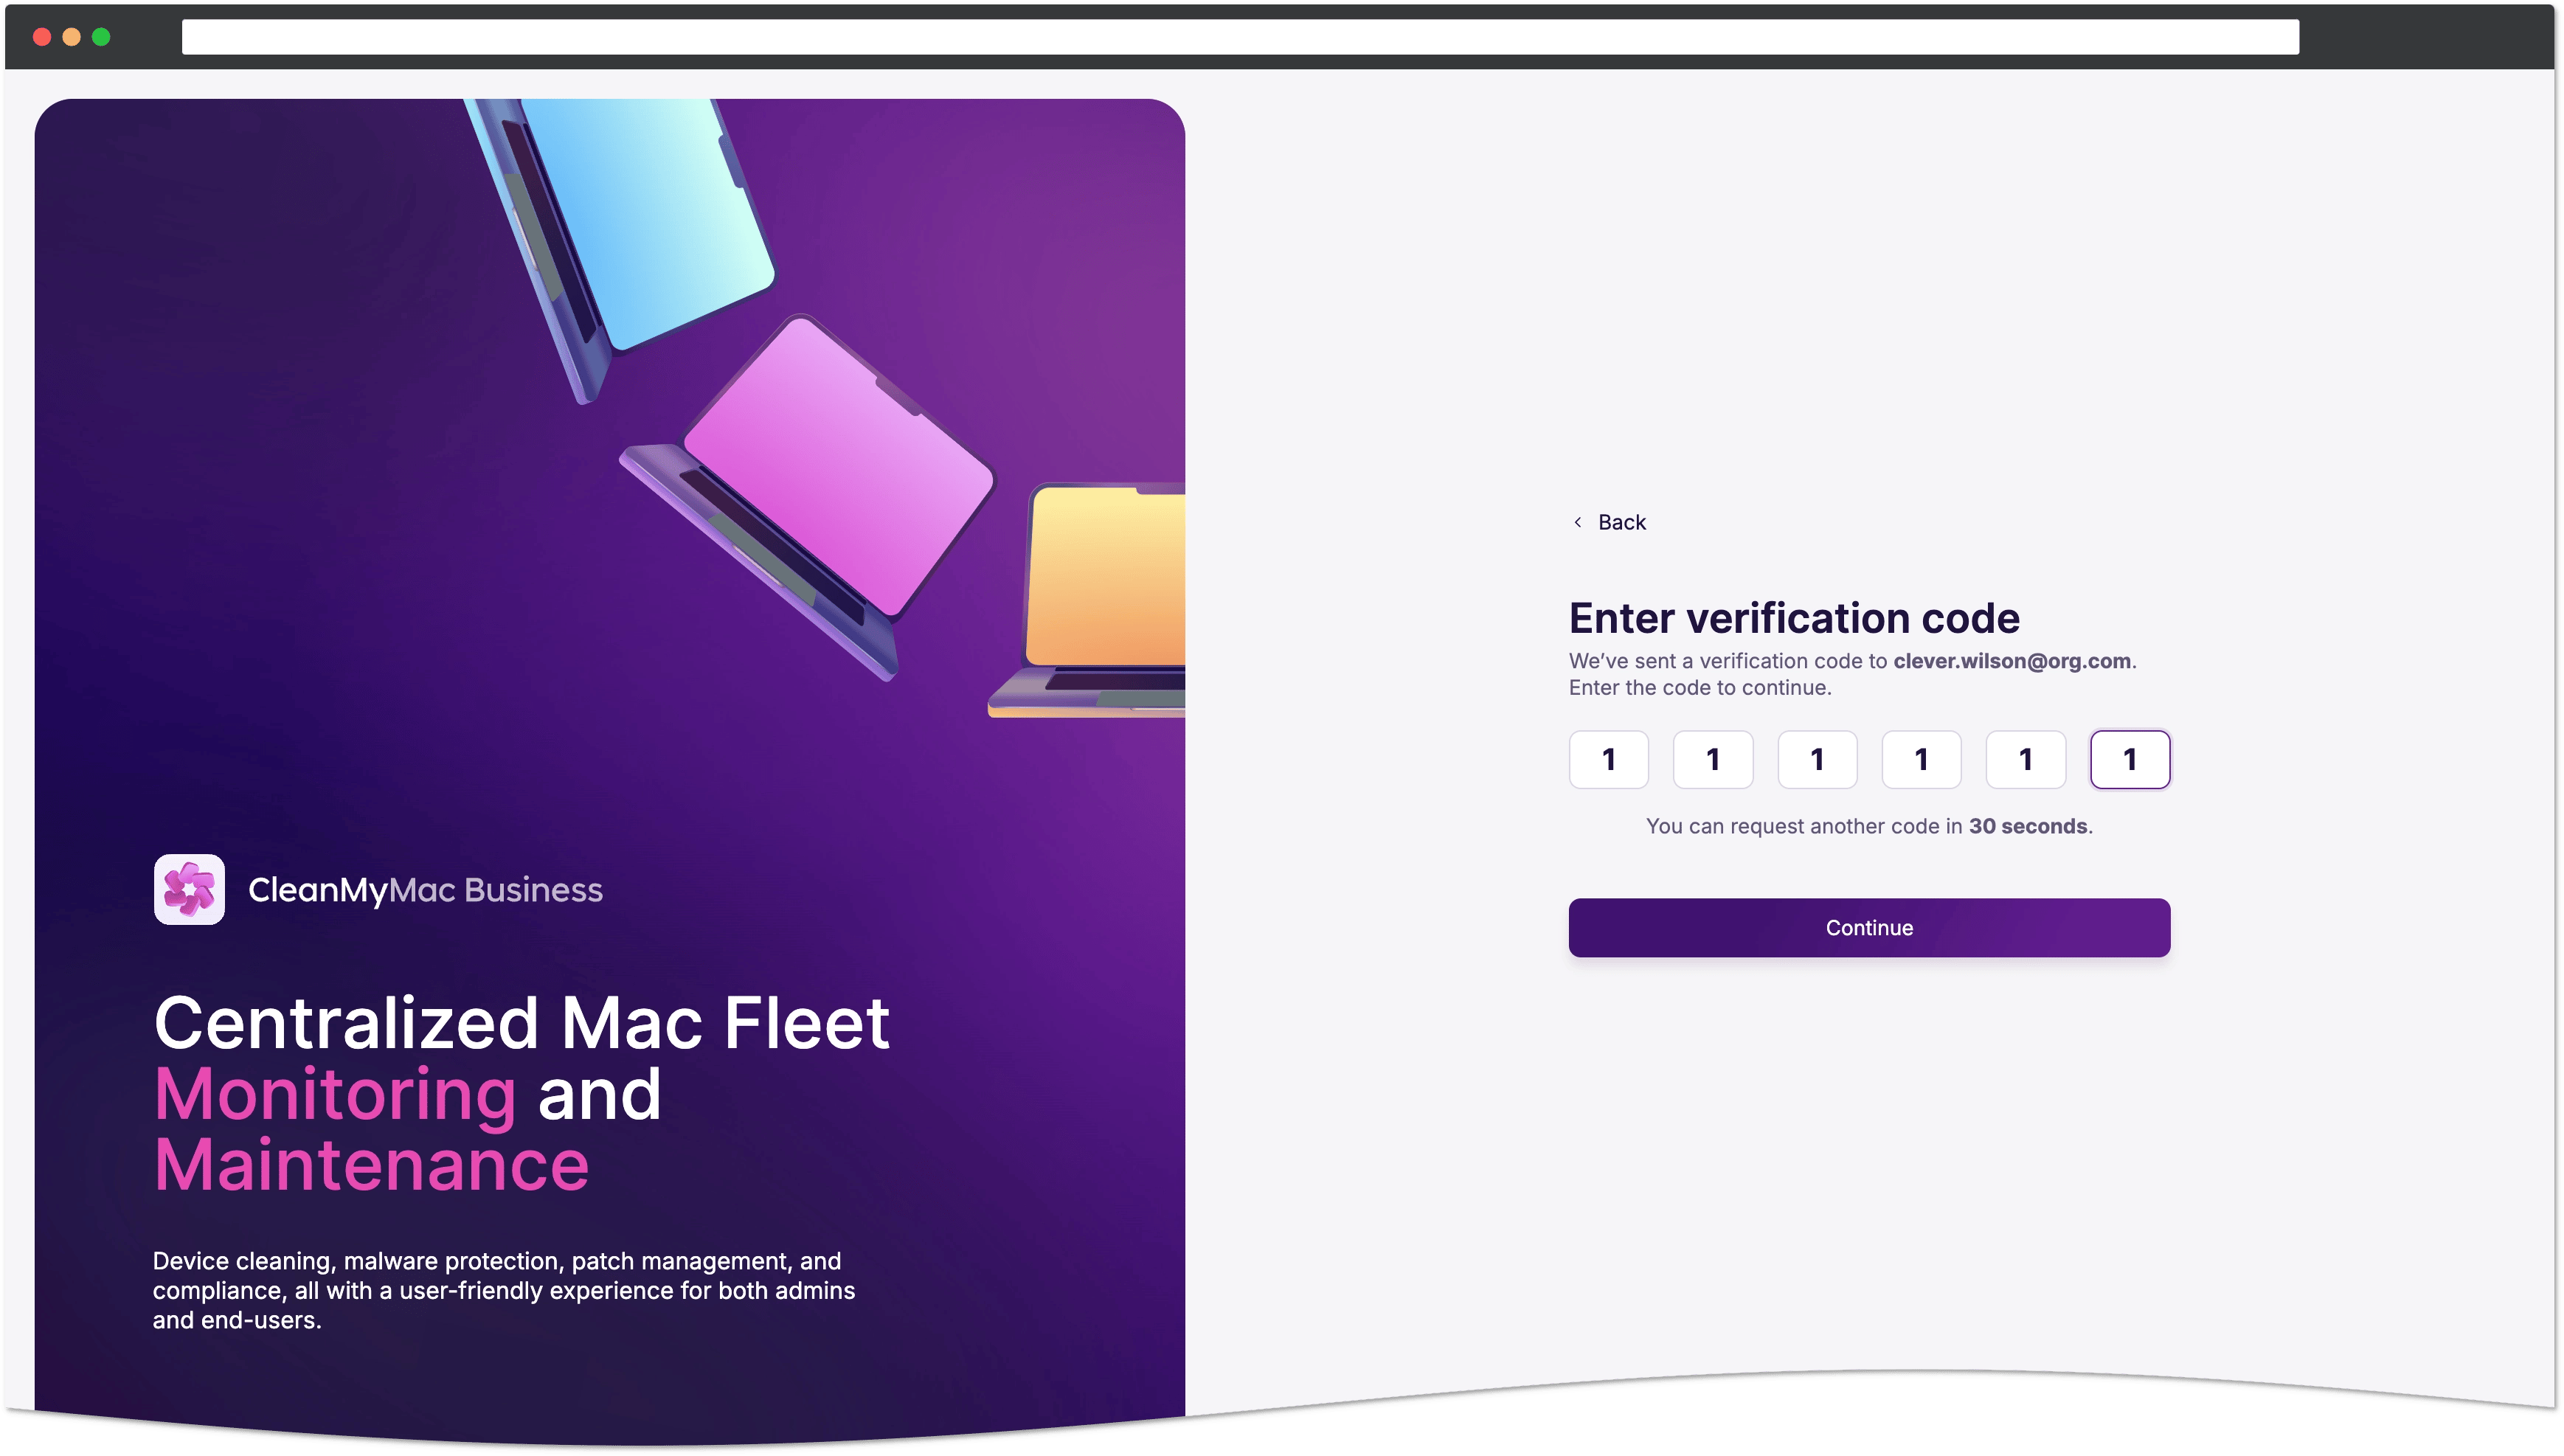Click the "30 seconds" countdown text
Viewport: 2564px width, 1456px height.
click(2027, 826)
